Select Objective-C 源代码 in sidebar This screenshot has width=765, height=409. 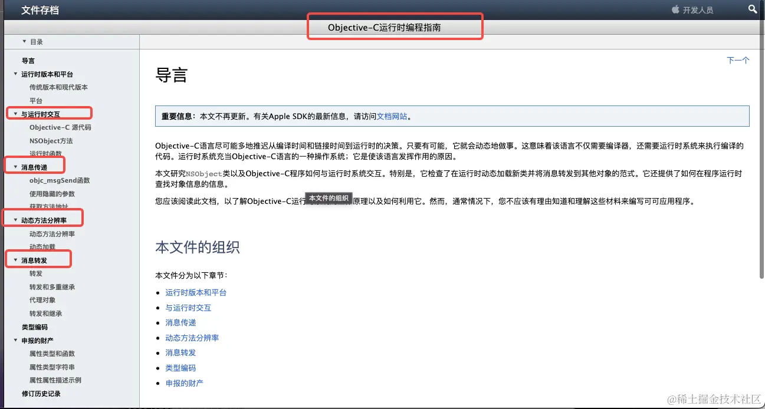tap(60, 127)
